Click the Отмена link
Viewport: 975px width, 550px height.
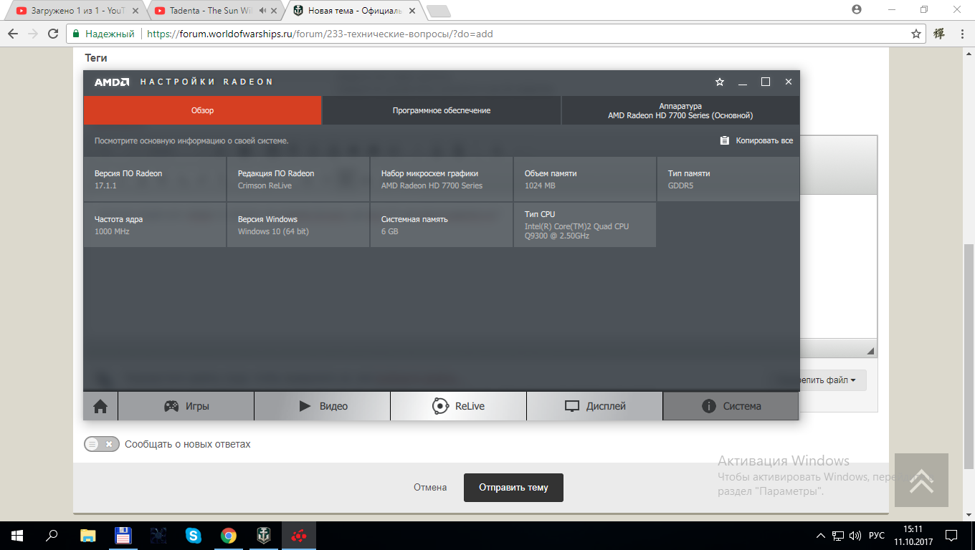(x=430, y=488)
